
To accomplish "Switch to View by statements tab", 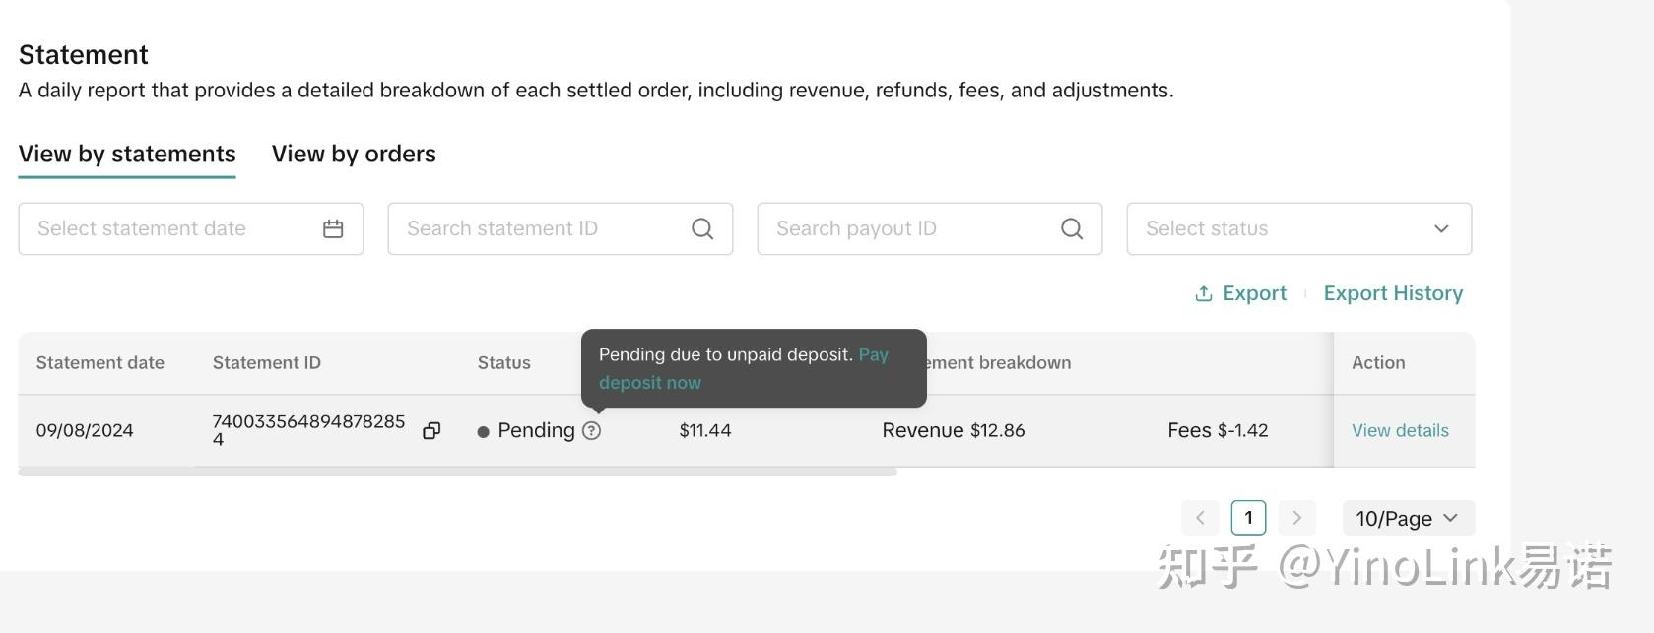I will [127, 155].
